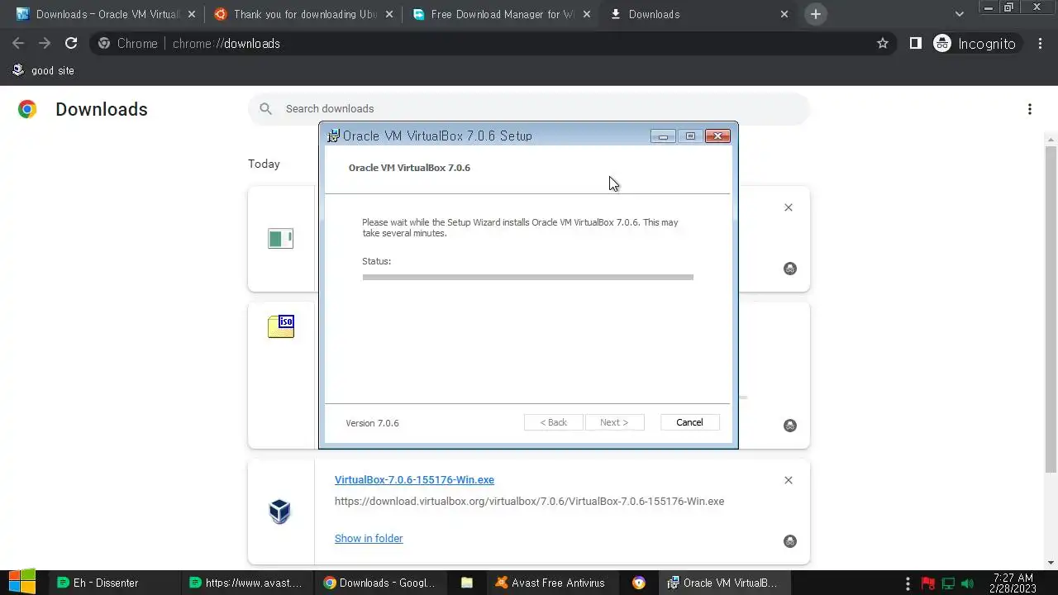The width and height of the screenshot is (1058, 595).
Task: Reload the Chrome page
Action: pos(71,44)
